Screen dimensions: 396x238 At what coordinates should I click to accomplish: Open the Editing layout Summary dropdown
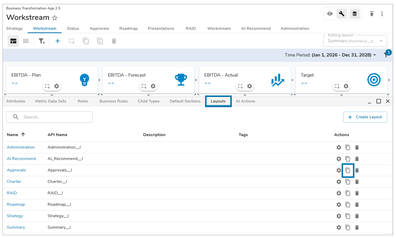355,41
